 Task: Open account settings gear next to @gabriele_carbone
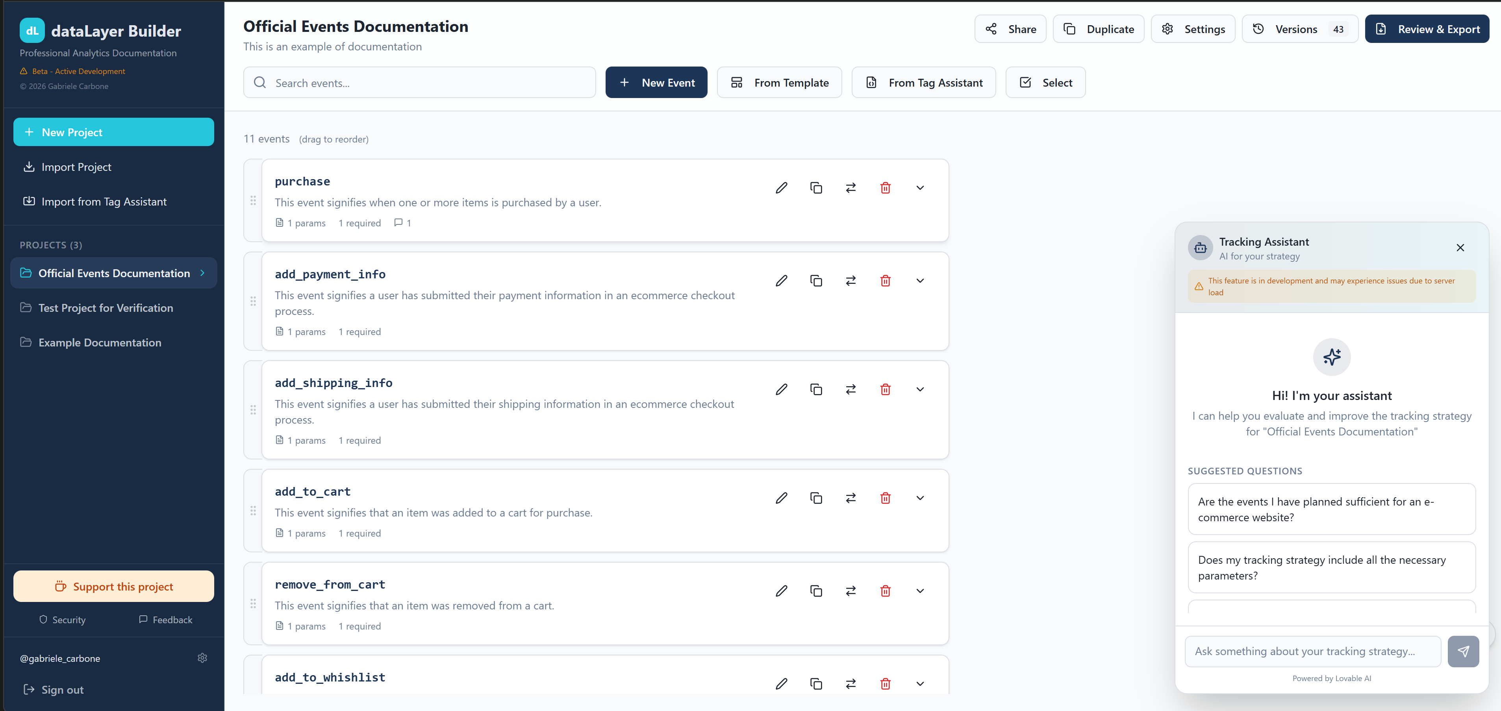(x=202, y=658)
